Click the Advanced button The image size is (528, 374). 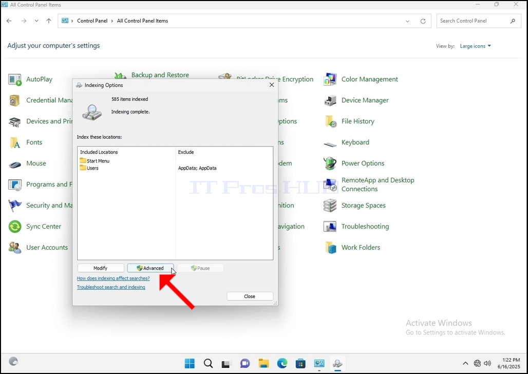point(150,268)
